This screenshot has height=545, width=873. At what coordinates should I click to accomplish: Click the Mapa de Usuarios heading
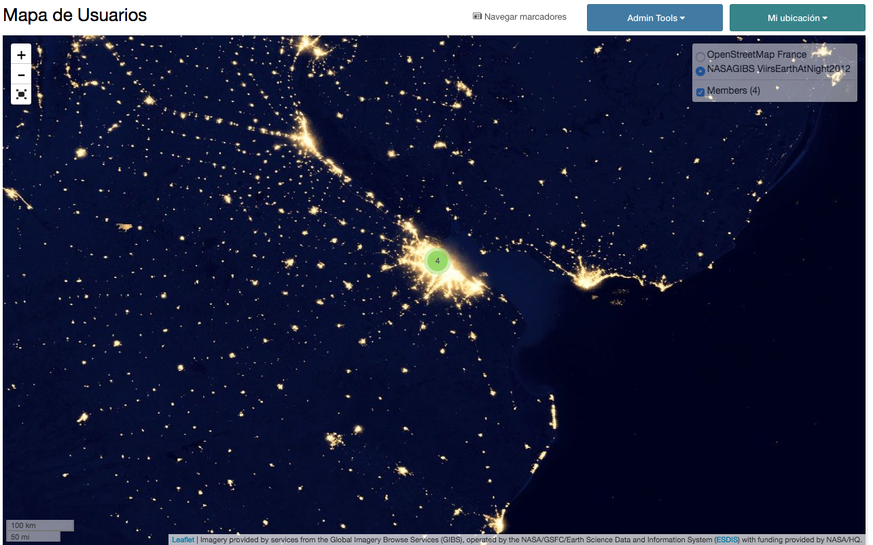click(75, 15)
